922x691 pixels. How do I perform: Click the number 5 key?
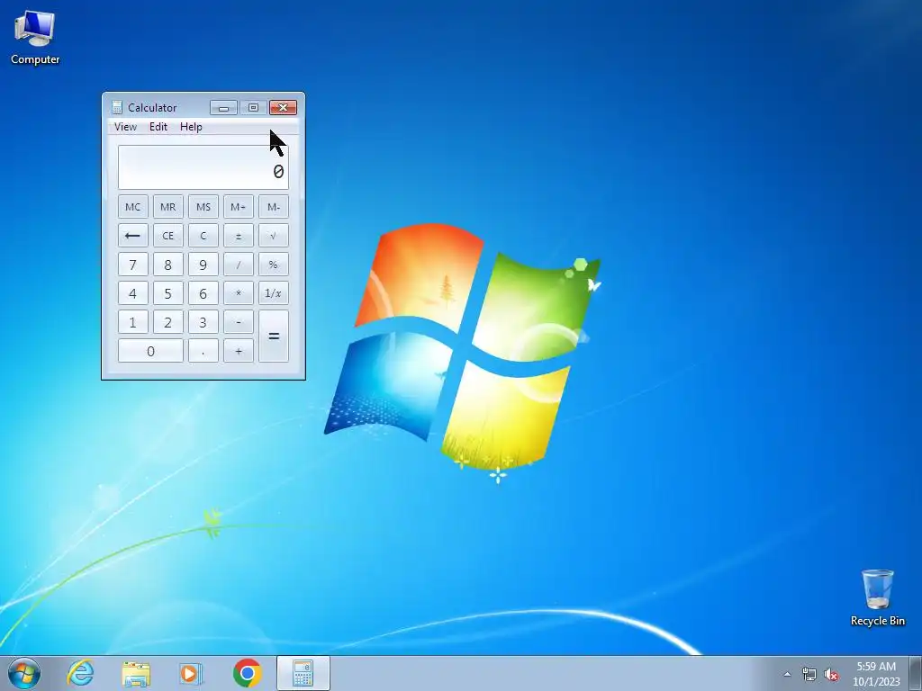point(168,293)
